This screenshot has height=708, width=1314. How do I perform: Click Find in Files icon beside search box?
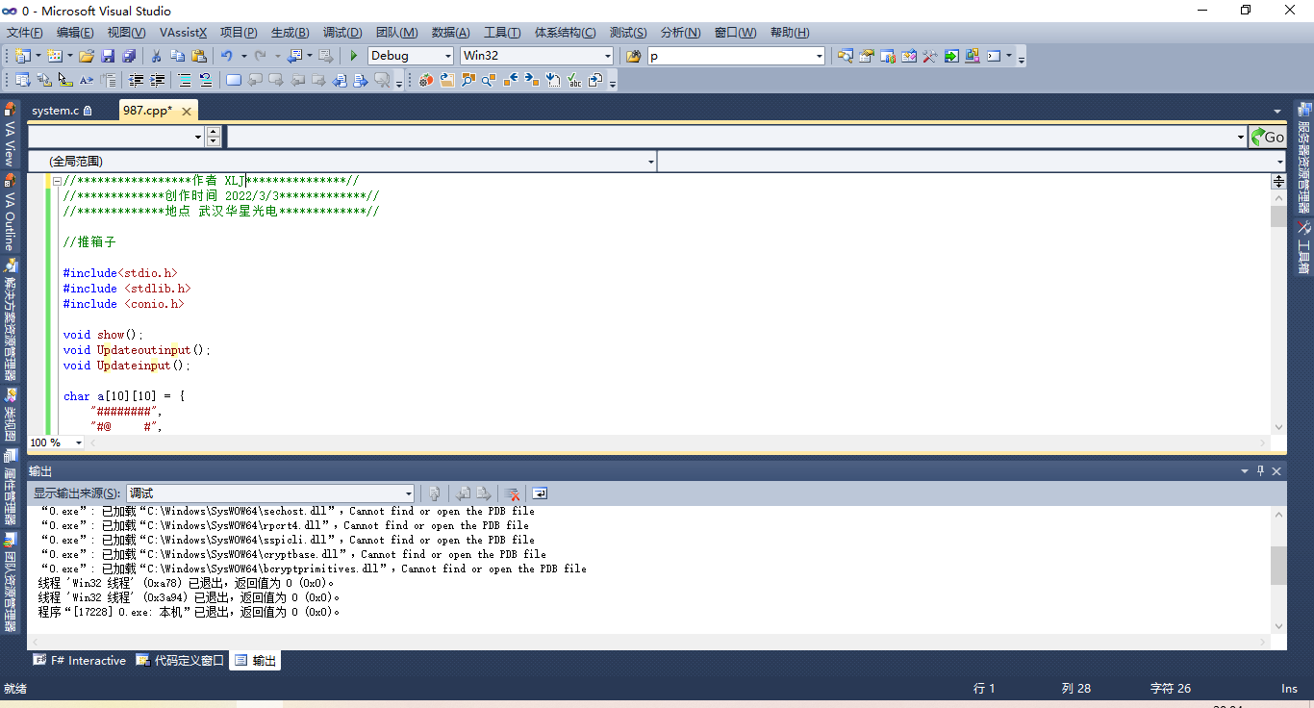click(633, 56)
